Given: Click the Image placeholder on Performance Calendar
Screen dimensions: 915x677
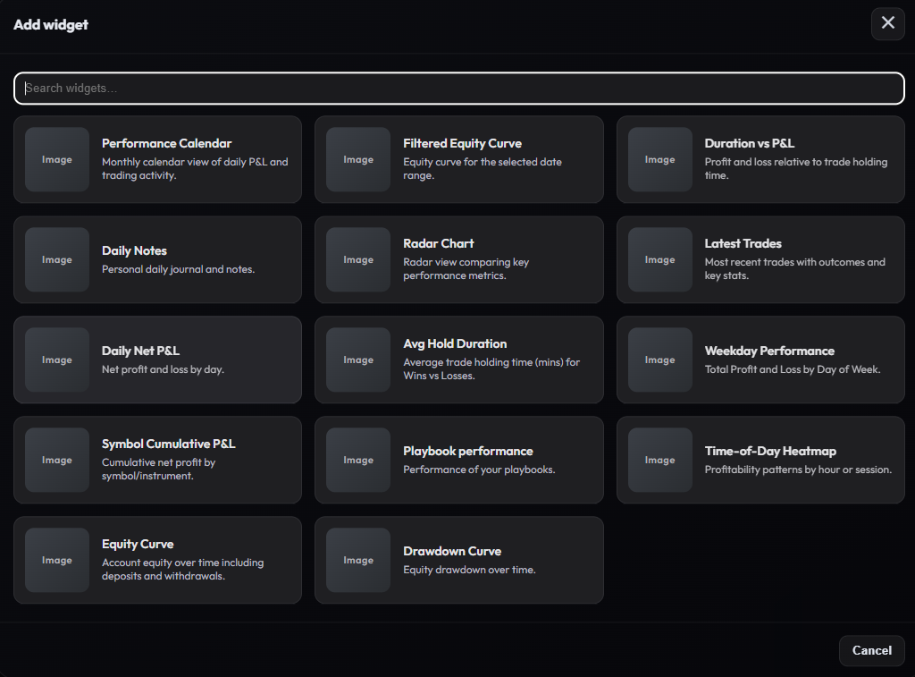Looking at the screenshot, I should click(56, 159).
